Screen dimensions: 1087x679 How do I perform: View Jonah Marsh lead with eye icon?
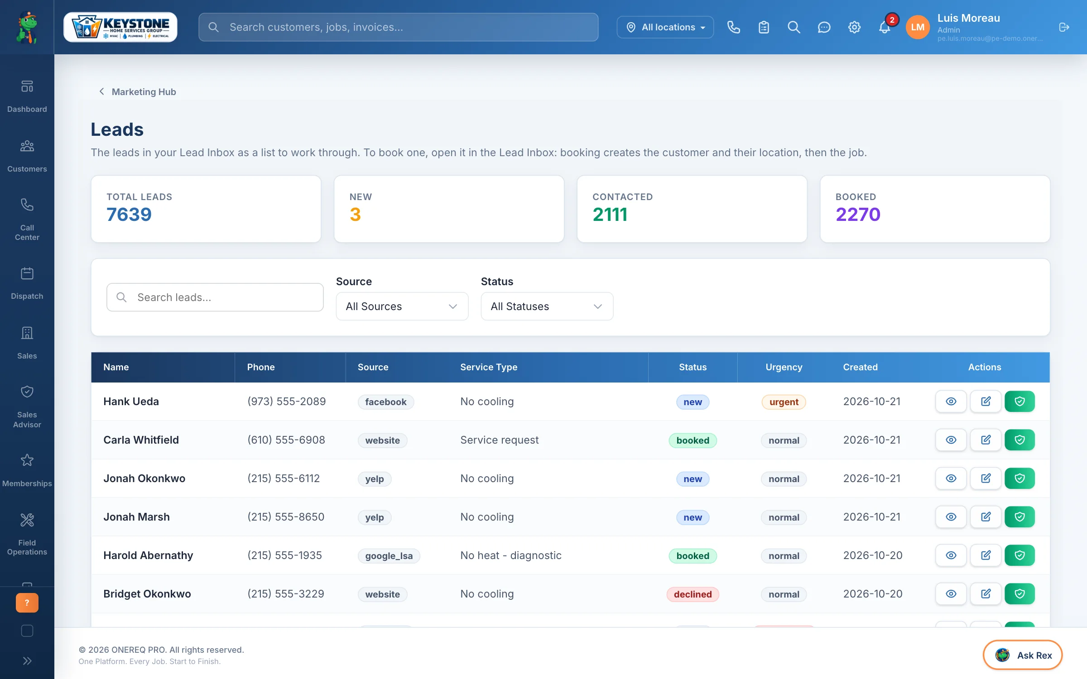pyautogui.click(x=951, y=517)
